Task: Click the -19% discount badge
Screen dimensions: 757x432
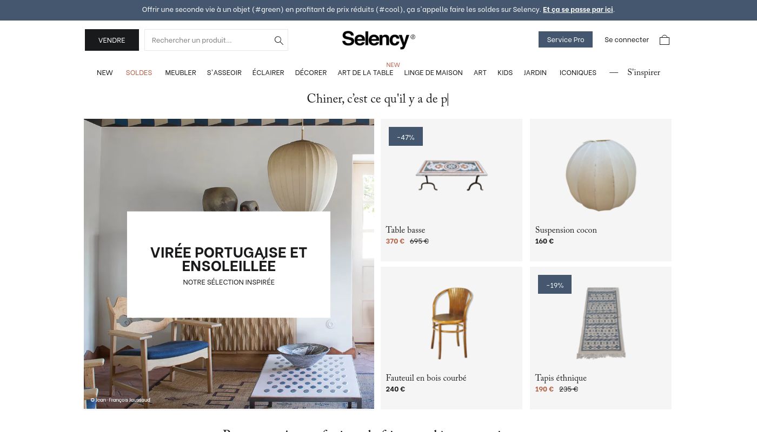Action: [555, 285]
